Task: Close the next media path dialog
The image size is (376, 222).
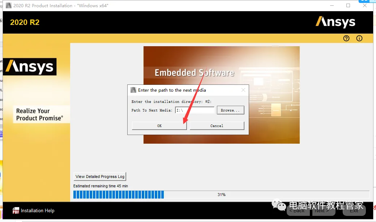Action: pyautogui.click(x=243, y=90)
